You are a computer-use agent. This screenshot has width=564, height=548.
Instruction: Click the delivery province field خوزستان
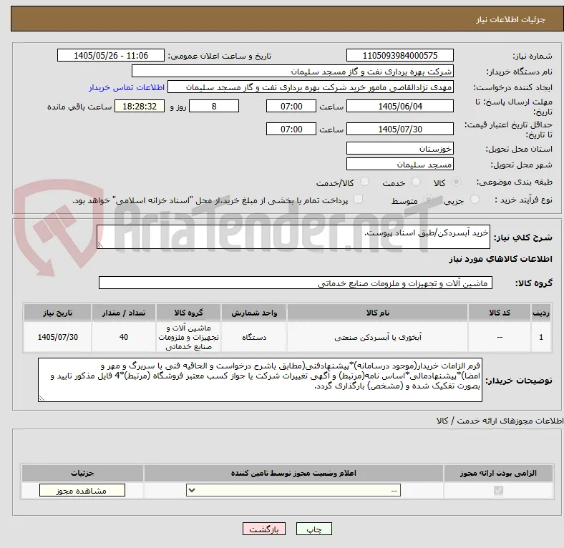click(400, 148)
